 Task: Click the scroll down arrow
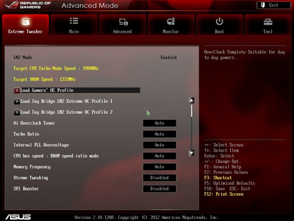pos(192,153)
